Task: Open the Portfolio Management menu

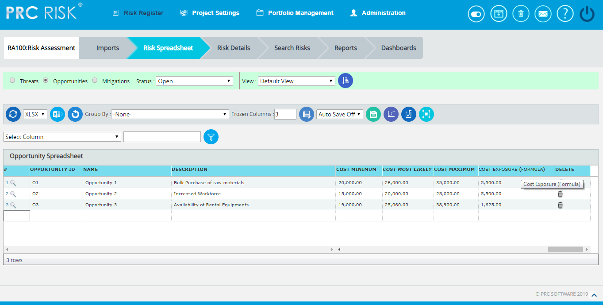Action: (x=295, y=13)
